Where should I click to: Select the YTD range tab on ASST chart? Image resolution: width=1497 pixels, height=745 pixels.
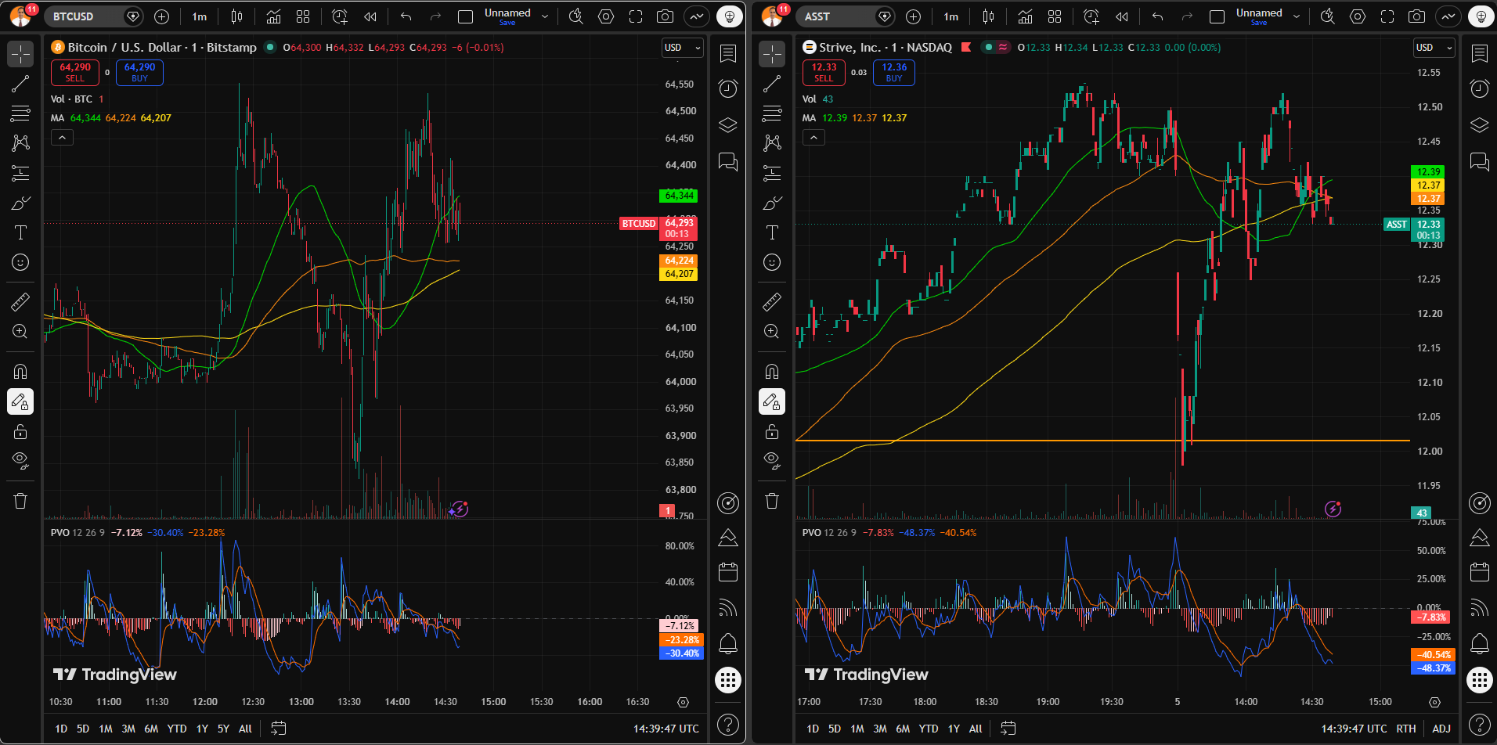929,729
